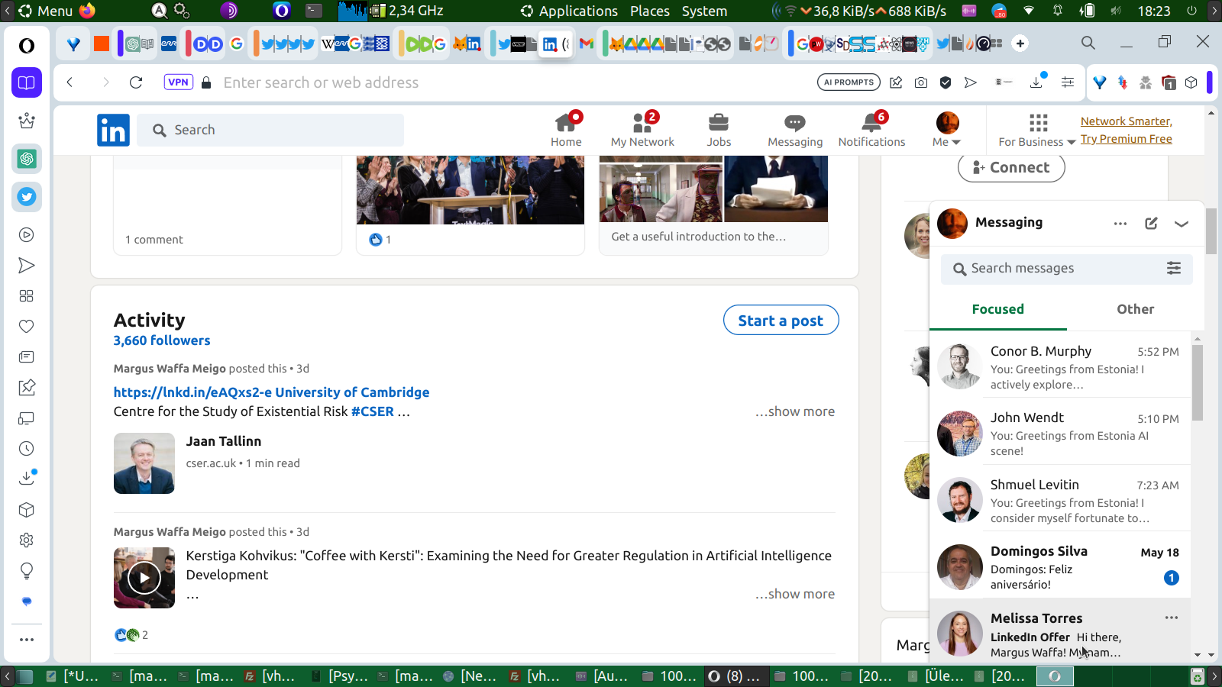Click the LinkedIn logo

point(113,131)
